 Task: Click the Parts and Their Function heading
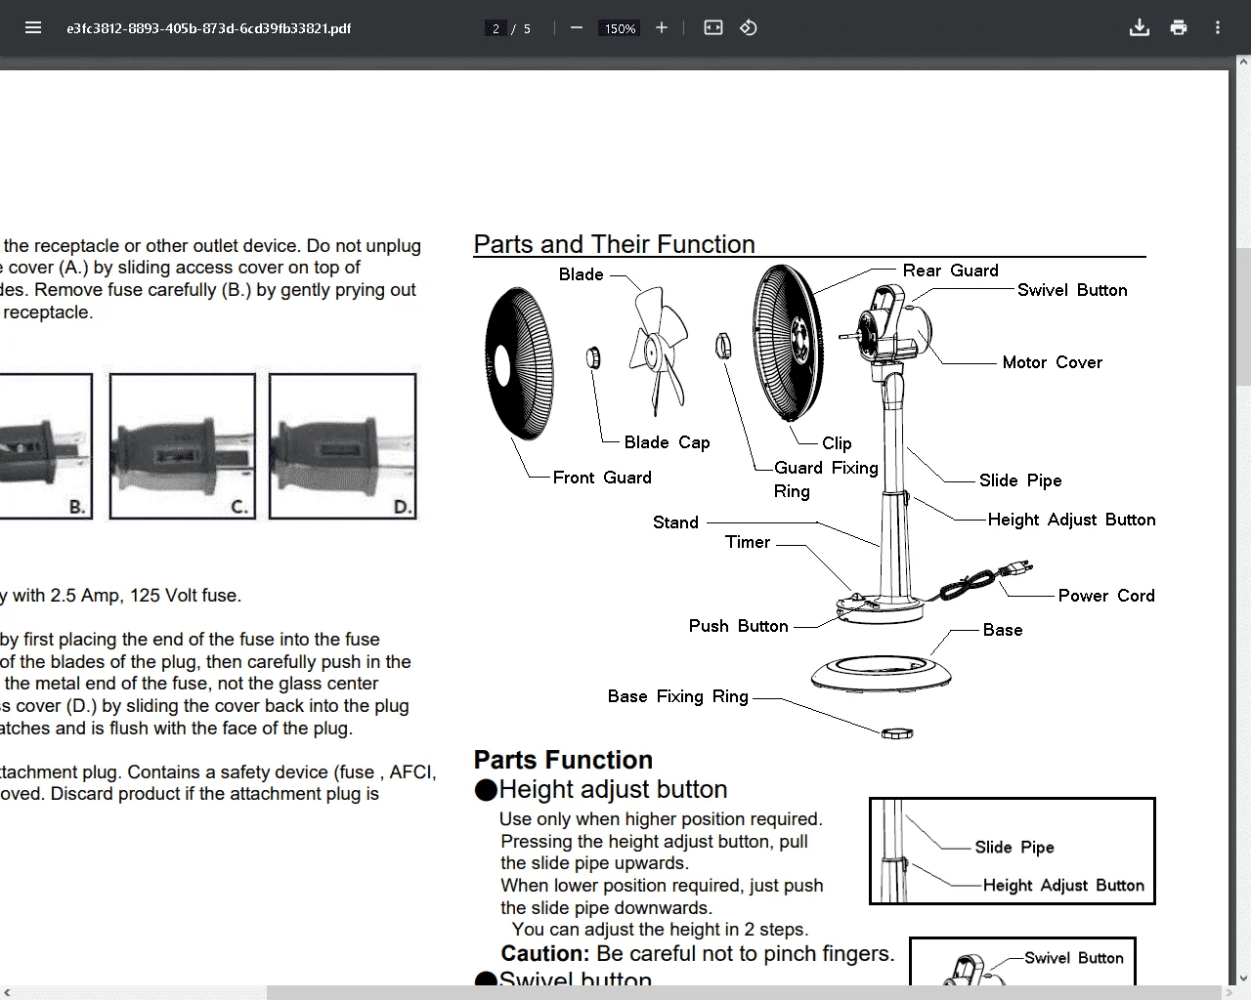tap(615, 244)
